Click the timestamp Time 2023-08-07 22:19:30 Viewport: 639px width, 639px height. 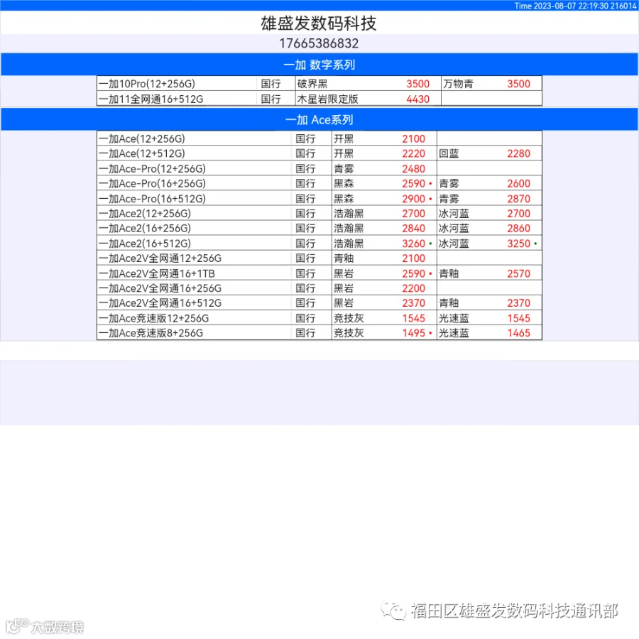coord(561,6)
